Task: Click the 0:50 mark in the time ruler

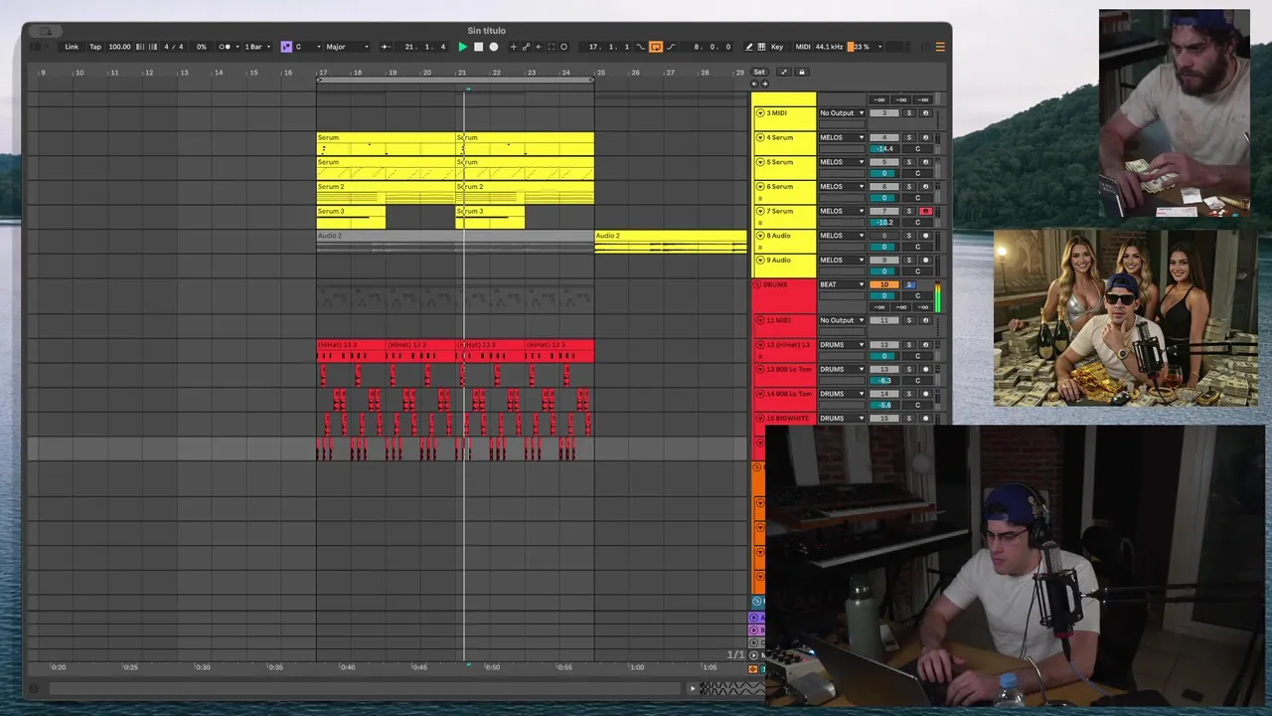Action: (x=492, y=667)
